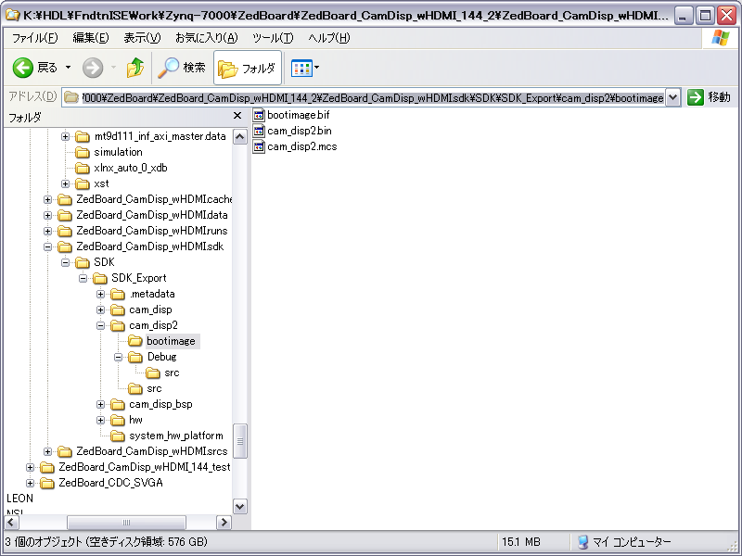Expand ZedBoard_CamDisp_wHDMI.cache node
Viewport: 742px width, 556px height.
48,199
